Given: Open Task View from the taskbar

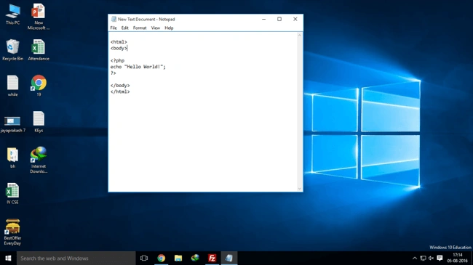Looking at the screenshot, I should pos(144,258).
